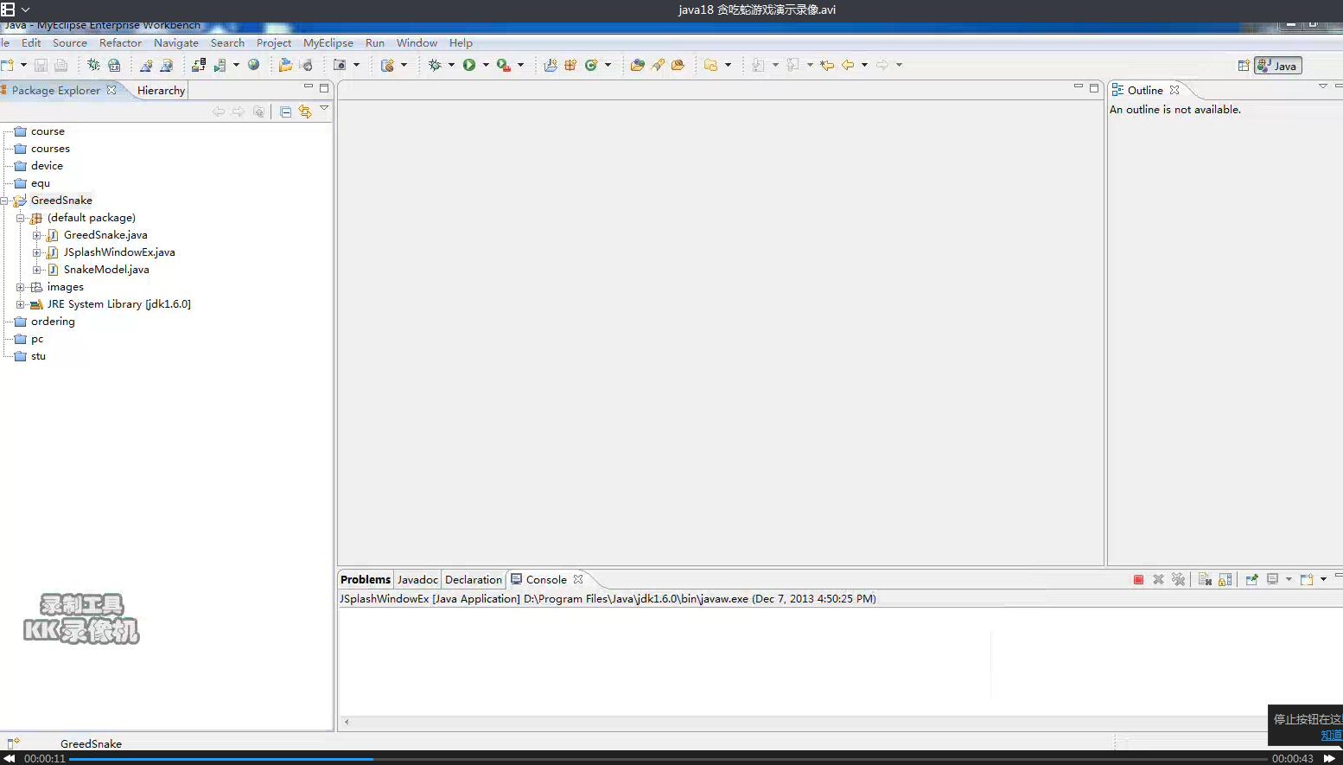This screenshot has height=765, width=1343.
Task: Expand the JRE System Library node
Action: [x=20, y=304]
